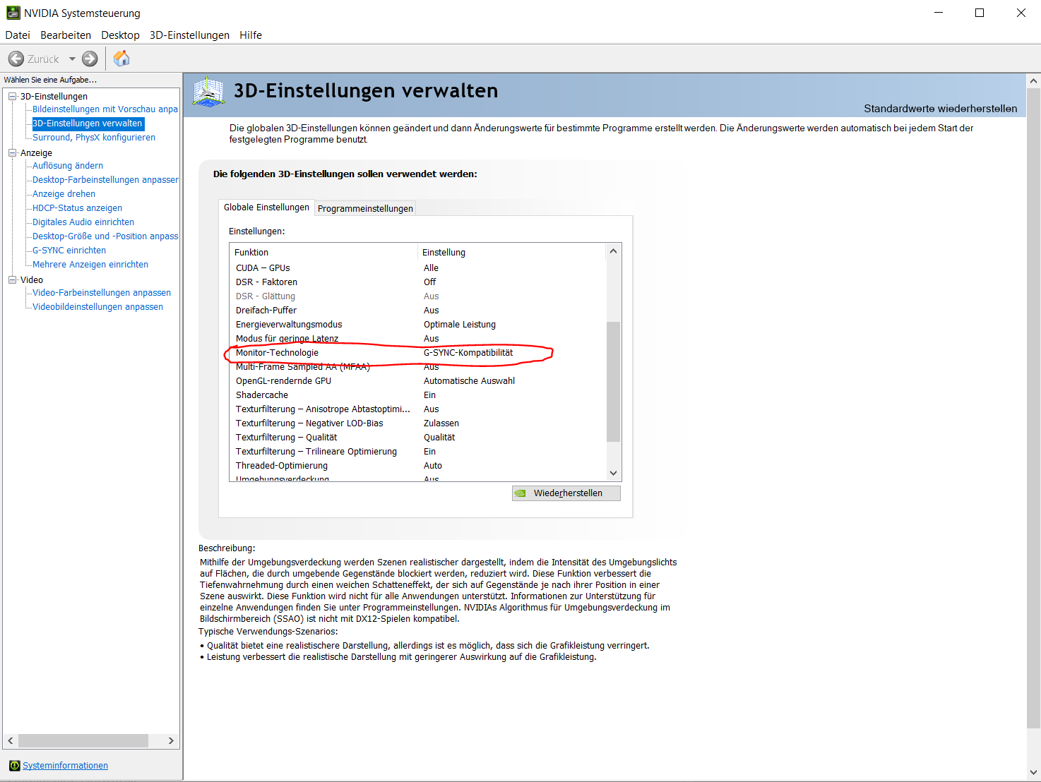Open Surround, PhysX konfigurieren
The height and width of the screenshot is (782, 1041).
[x=94, y=138]
